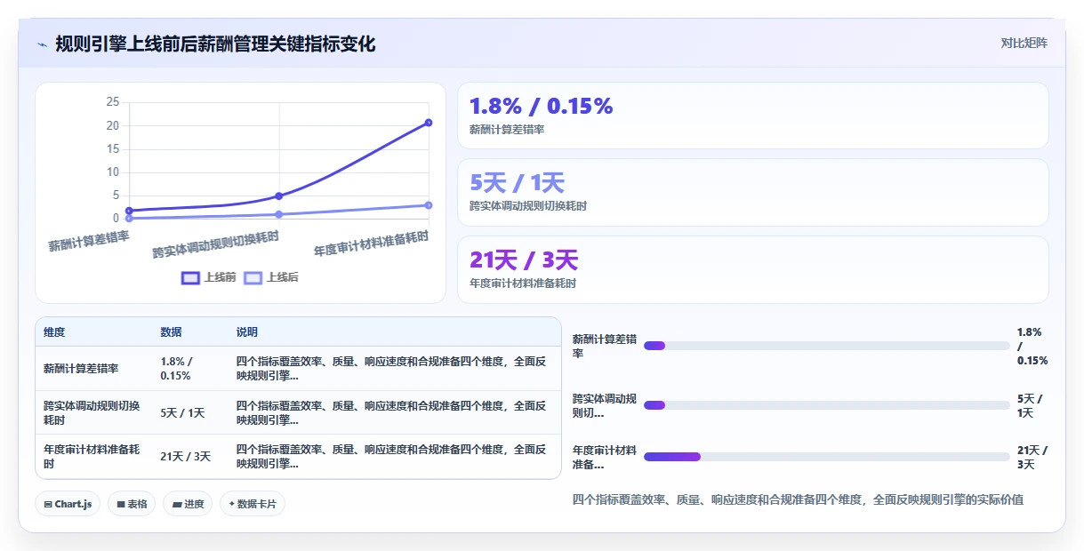Select the Chart.js tag chip
Viewport: 1084px width, 551px height.
click(x=68, y=504)
